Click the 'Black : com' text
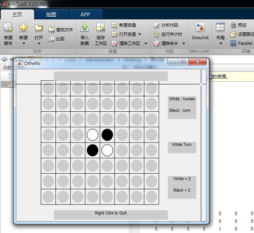The height and width of the screenshot is (233, 254). (180, 110)
